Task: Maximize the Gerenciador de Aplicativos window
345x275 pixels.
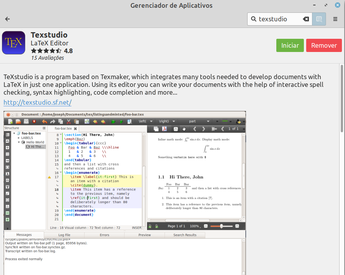Action: 326,5
